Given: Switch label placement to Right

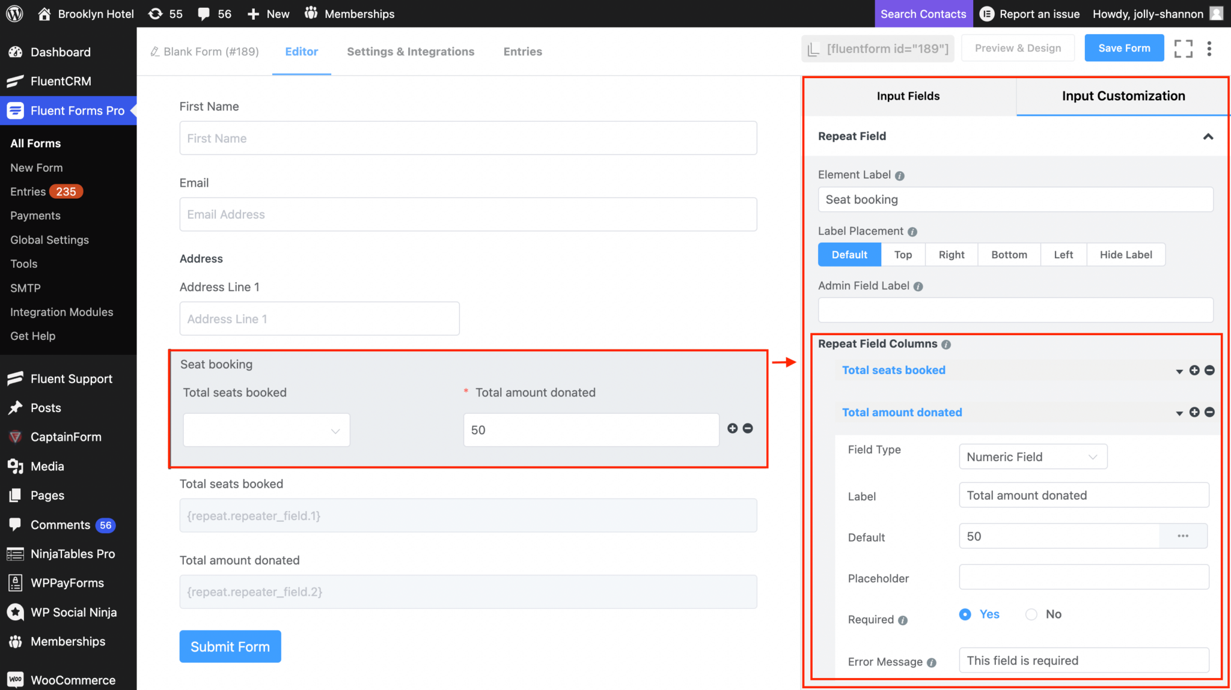Looking at the screenshot, I should (951, 255).
